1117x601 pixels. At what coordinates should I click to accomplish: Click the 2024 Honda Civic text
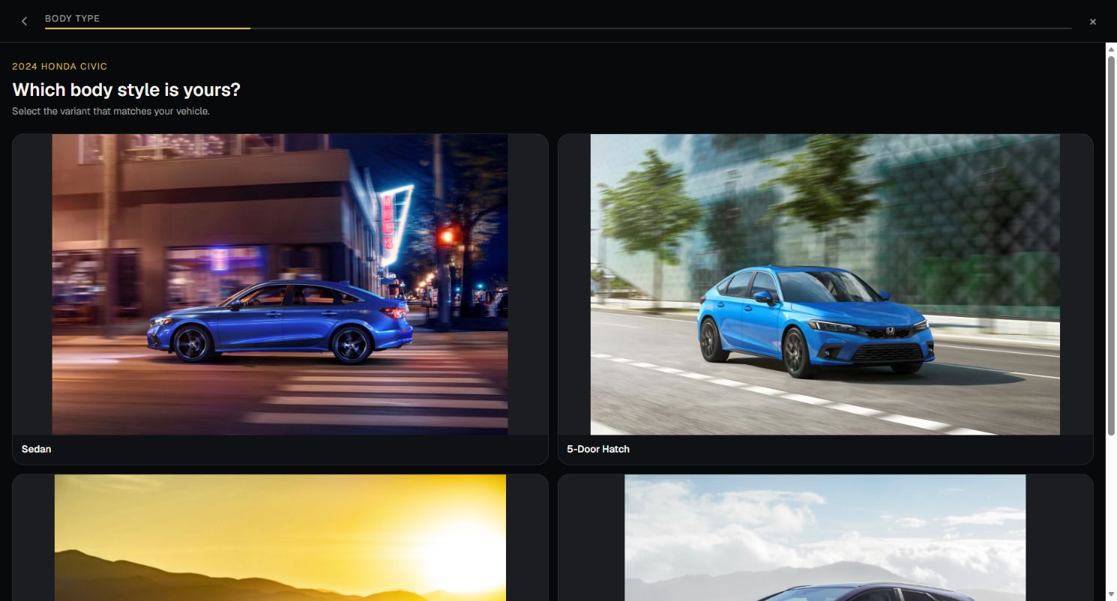click(60, 67)
